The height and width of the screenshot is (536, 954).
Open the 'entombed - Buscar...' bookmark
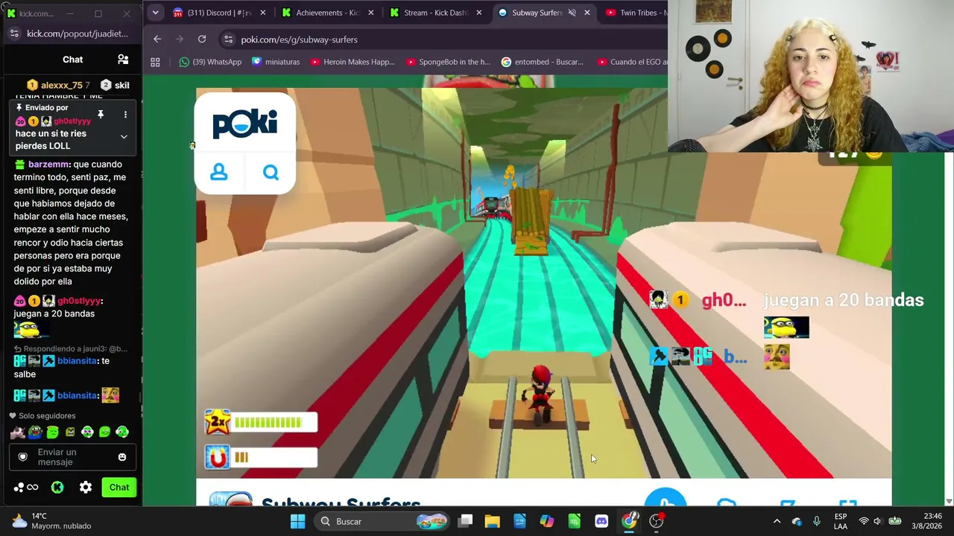point(543,62)
